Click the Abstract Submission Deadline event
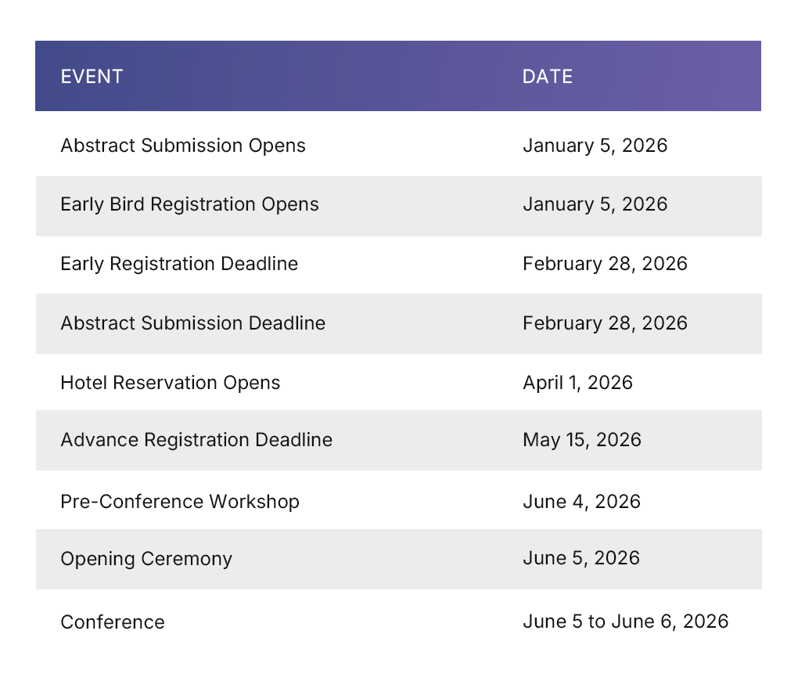The height and width of the screenshot is (681, 798). [192, 323]
